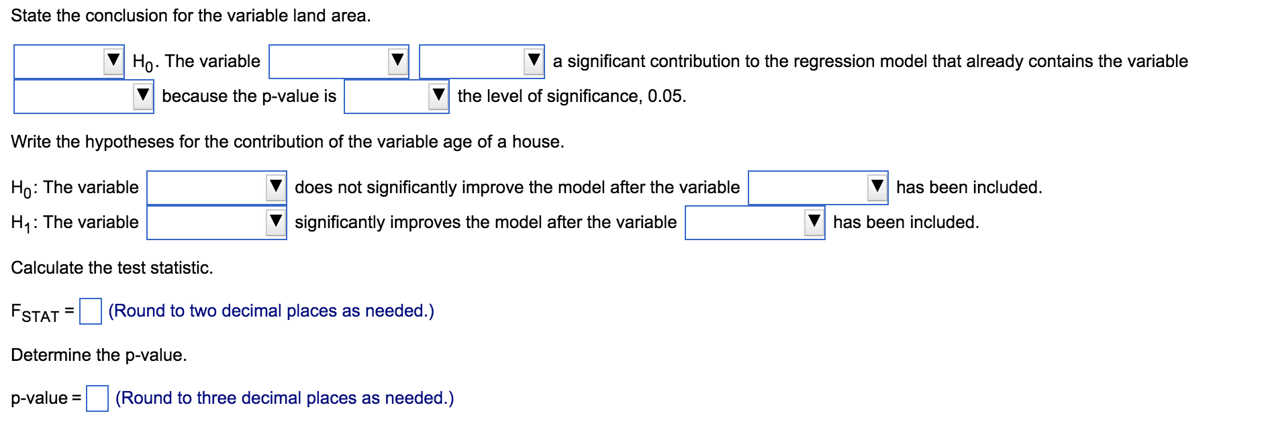Screen dimensions: 1262x432
Task: Click the arrow icon in the variable blank
Action: pyautogui.click(x=397, y=61)
